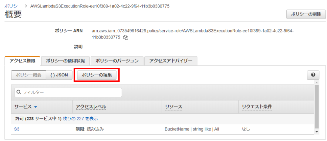Screen dimensions: 327x141
Task: Click the 概要 page heading
Action: (13, 15)
